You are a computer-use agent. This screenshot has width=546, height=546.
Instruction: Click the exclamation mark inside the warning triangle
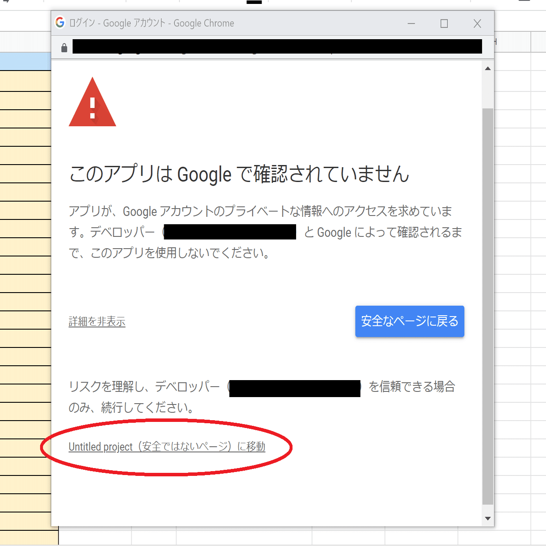coord(92,108)
